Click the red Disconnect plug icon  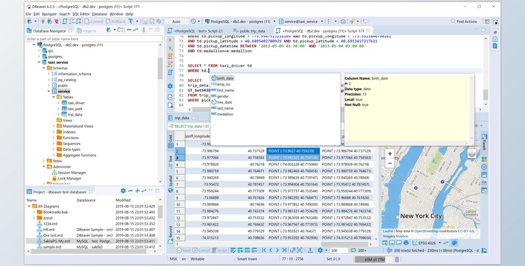coord(56,21)
